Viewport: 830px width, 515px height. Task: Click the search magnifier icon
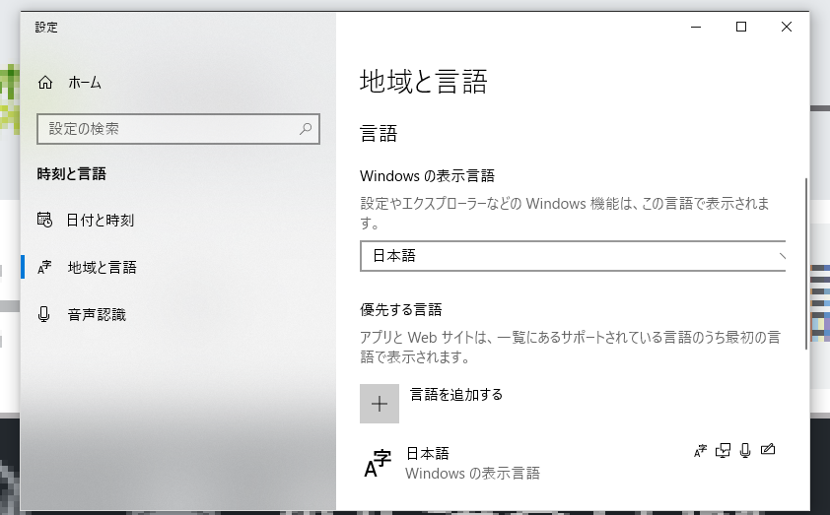pyautogui.click(x=306, y=128)
